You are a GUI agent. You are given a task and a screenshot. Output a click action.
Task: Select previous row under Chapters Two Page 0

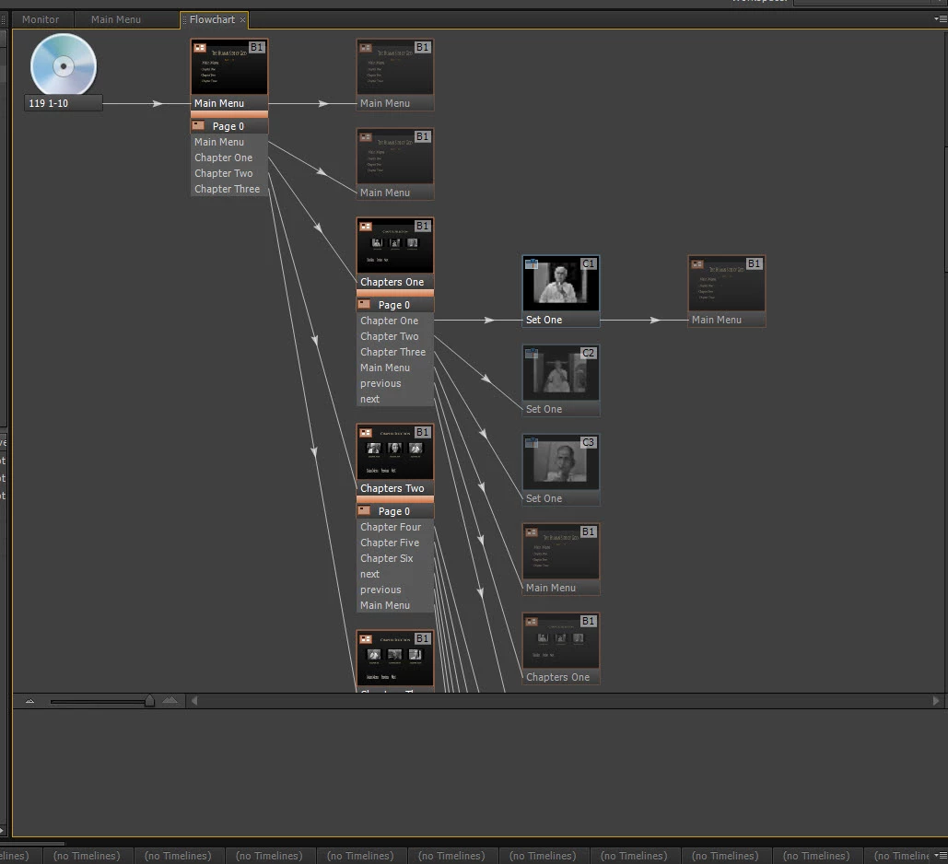click(x=395, y=590)
